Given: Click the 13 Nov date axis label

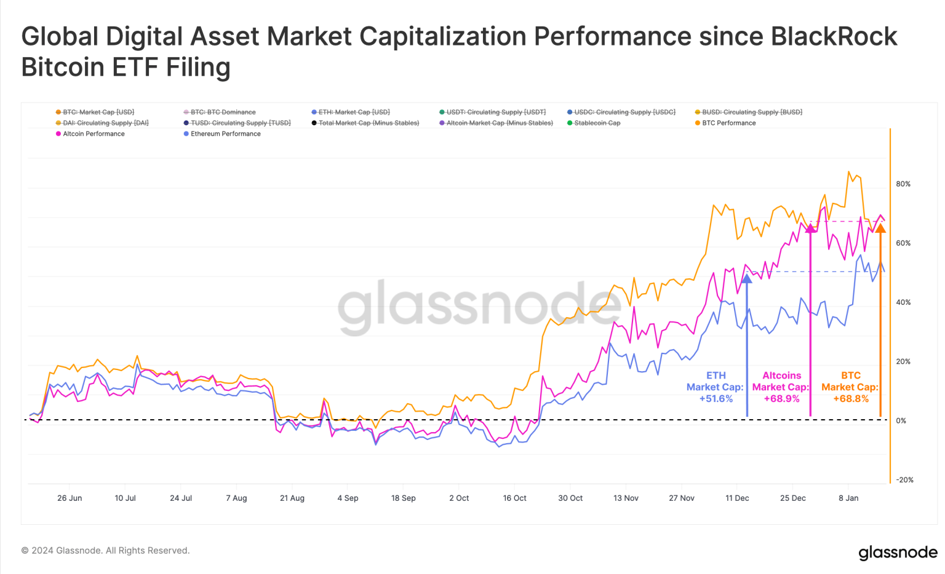Looking at the screenshot, I should tap(626, 498).
